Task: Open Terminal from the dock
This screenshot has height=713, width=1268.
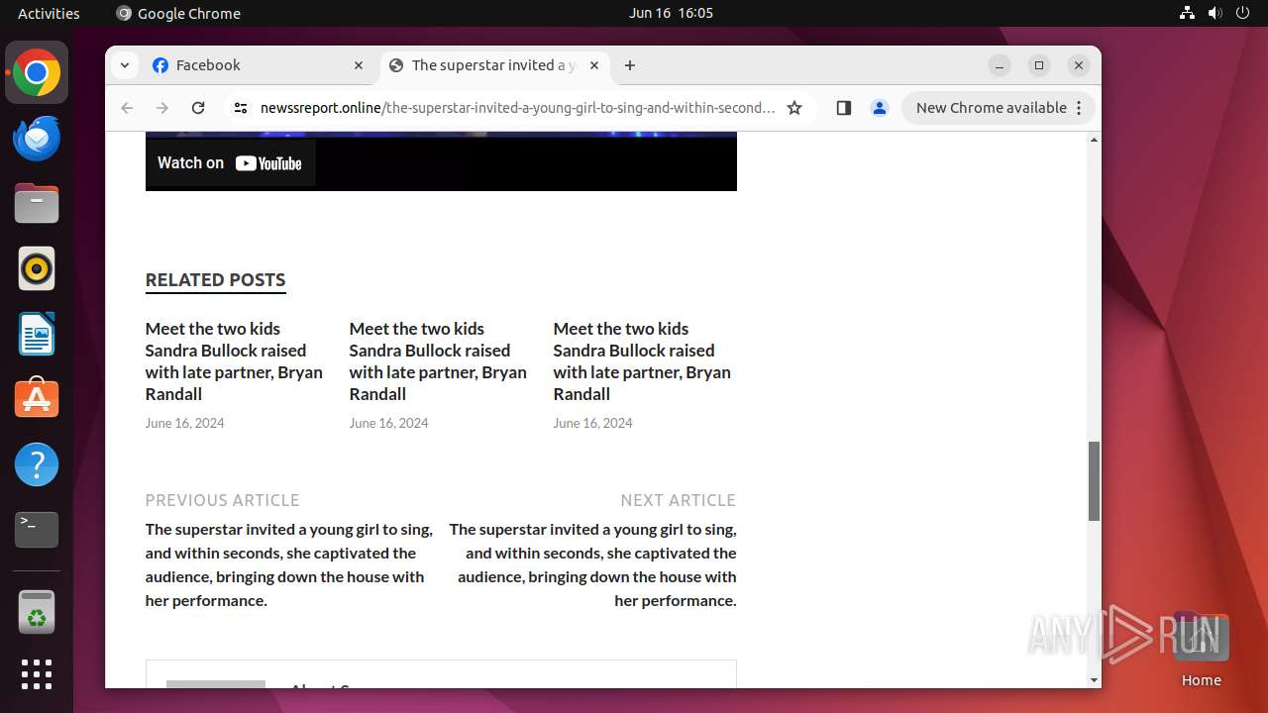Action: [x=37, y=531]
